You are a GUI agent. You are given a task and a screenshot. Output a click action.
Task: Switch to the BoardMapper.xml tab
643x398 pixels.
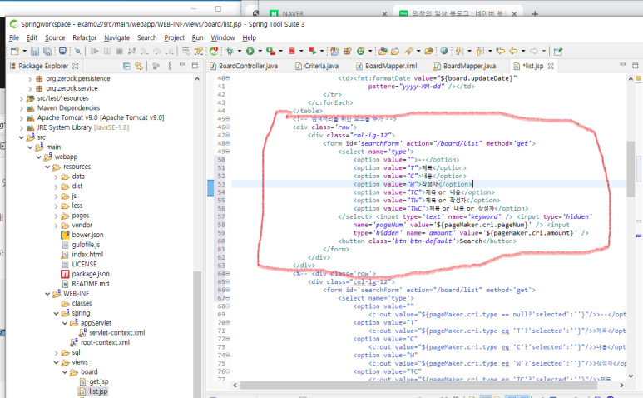pos(386,66)
